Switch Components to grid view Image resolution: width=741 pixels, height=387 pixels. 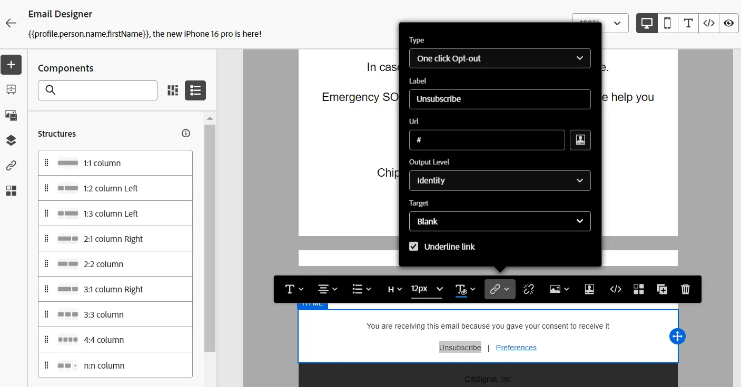(173, 90)
